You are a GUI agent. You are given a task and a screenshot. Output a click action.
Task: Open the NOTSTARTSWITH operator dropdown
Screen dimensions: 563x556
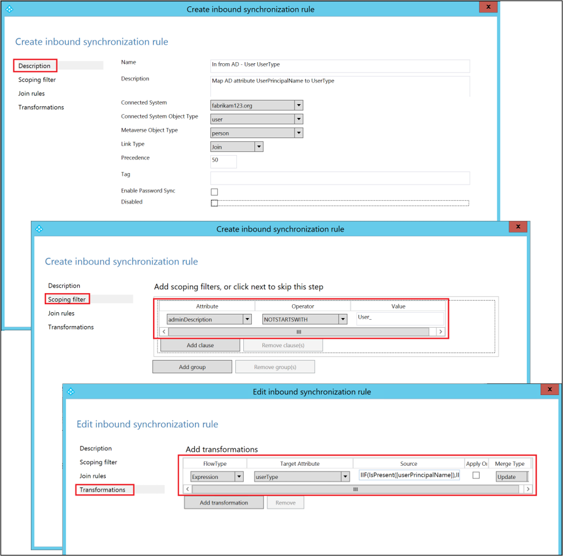pos(342,319)
